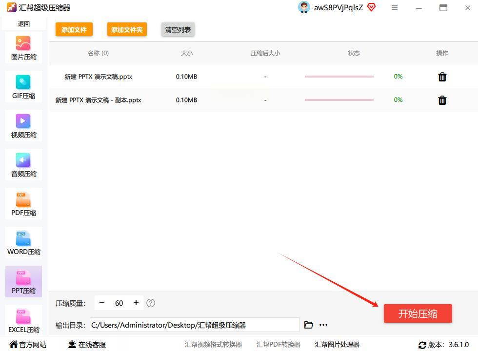The height and width of the screenshot is (351, 478).
Task: Check for updates with refresh version icon
Action: 422,345
